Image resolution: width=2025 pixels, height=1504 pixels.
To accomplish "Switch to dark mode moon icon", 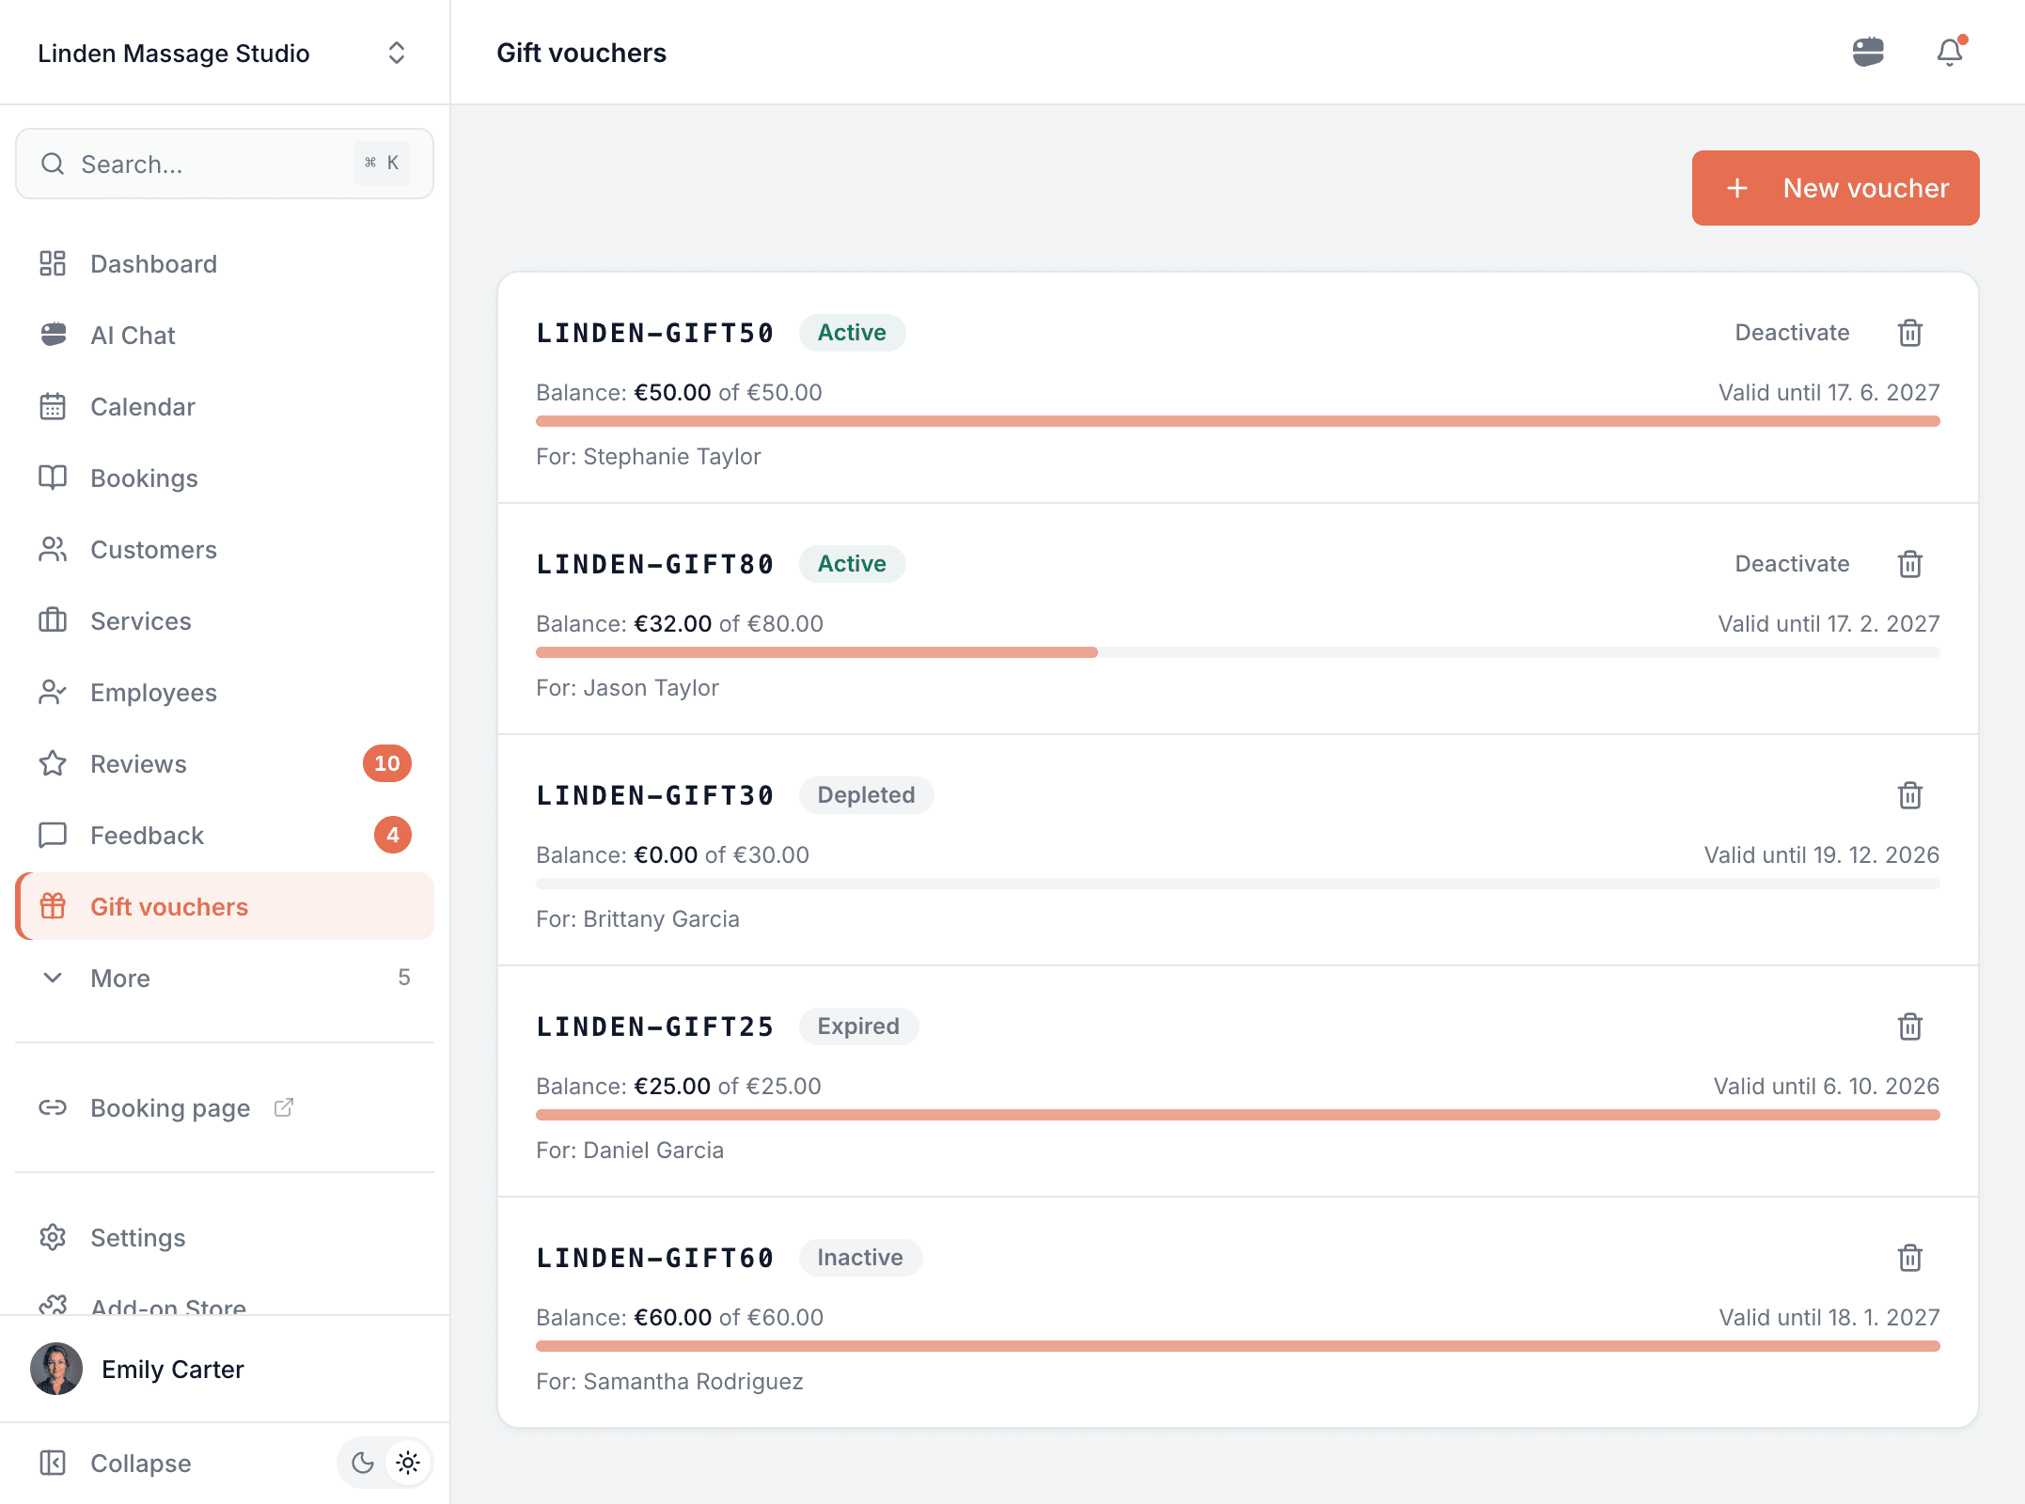I will [363, 1463].
